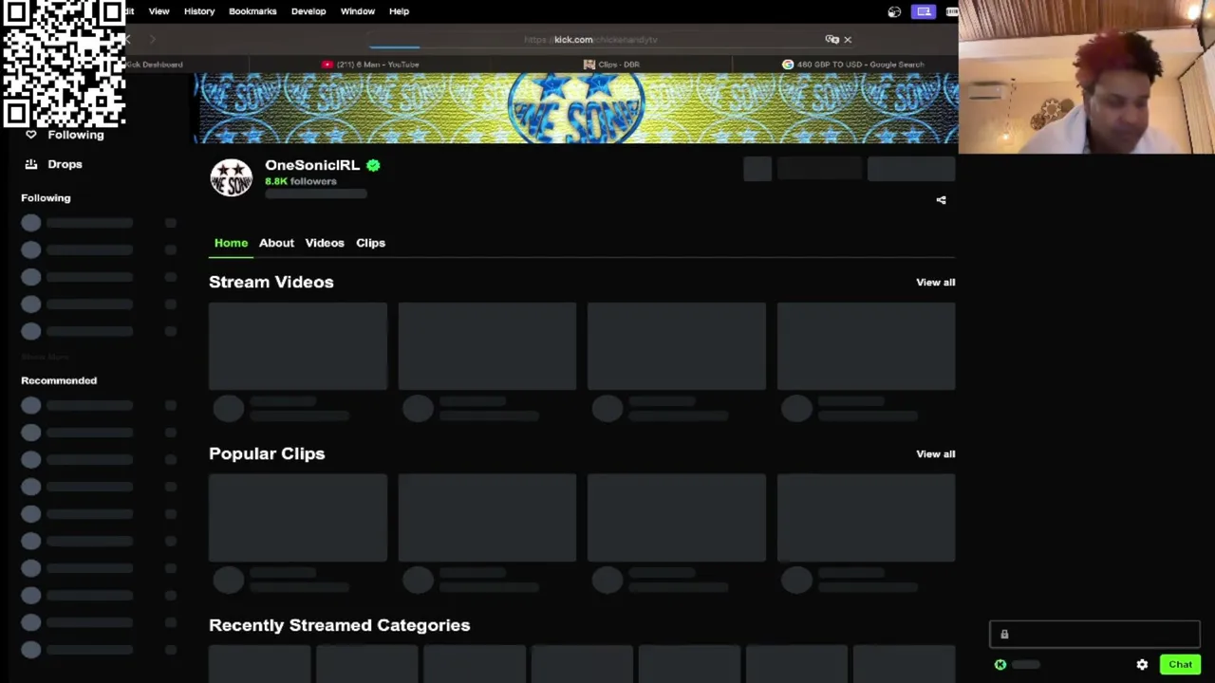Stop loading the page with X button

[x=848, y=40]
